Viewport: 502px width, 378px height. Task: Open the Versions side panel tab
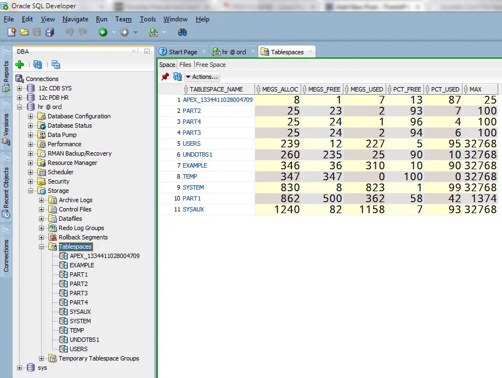tap(6, 129)
